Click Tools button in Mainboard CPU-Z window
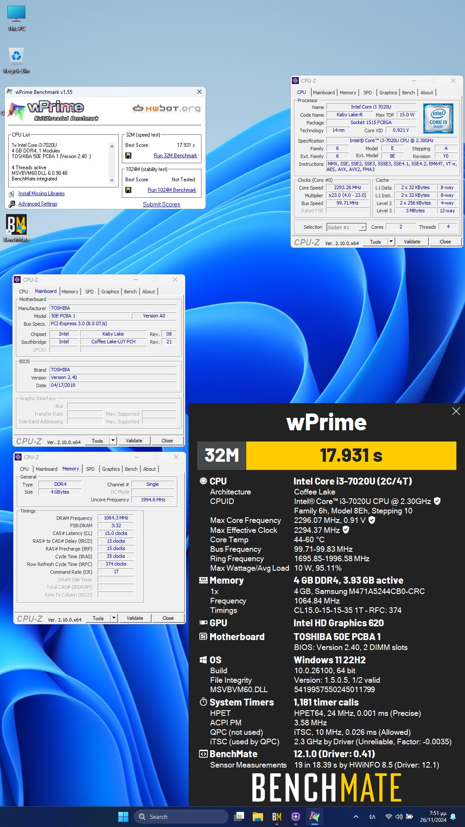This screenshot has width=465, height=827. click(97, 441)
